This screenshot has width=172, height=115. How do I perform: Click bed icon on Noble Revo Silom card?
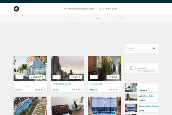[73, 90]
